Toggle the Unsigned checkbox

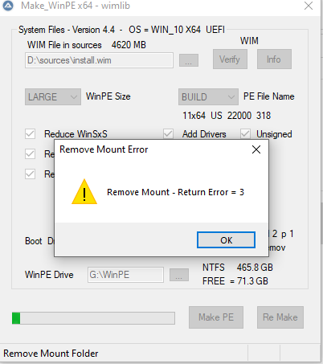coord(245,133)
